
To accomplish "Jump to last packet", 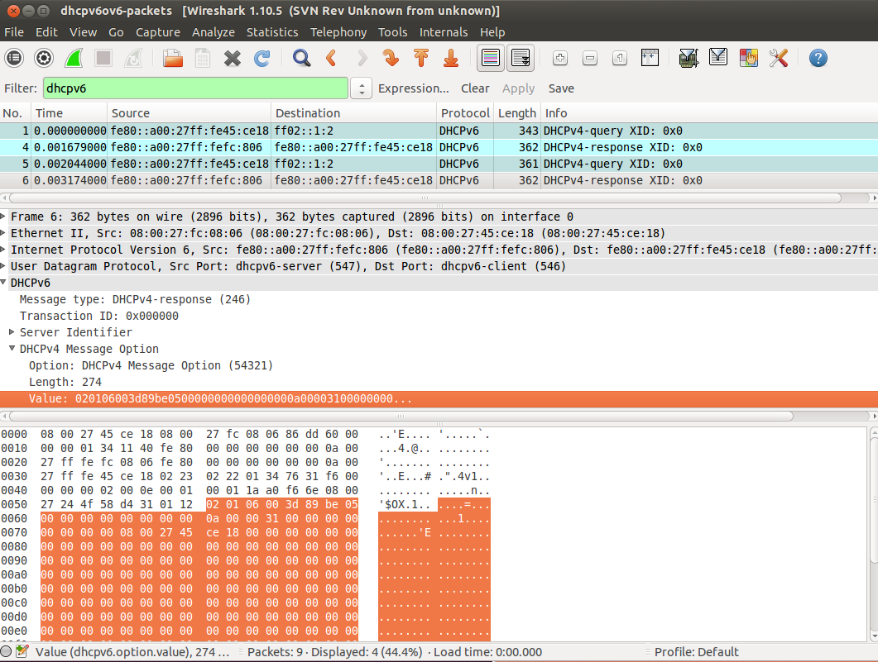I will click(x=451, y=58).
